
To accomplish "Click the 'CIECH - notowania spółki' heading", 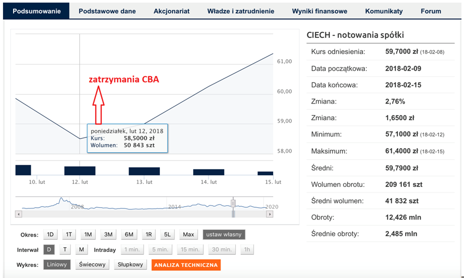I will [x=355, y=35].
